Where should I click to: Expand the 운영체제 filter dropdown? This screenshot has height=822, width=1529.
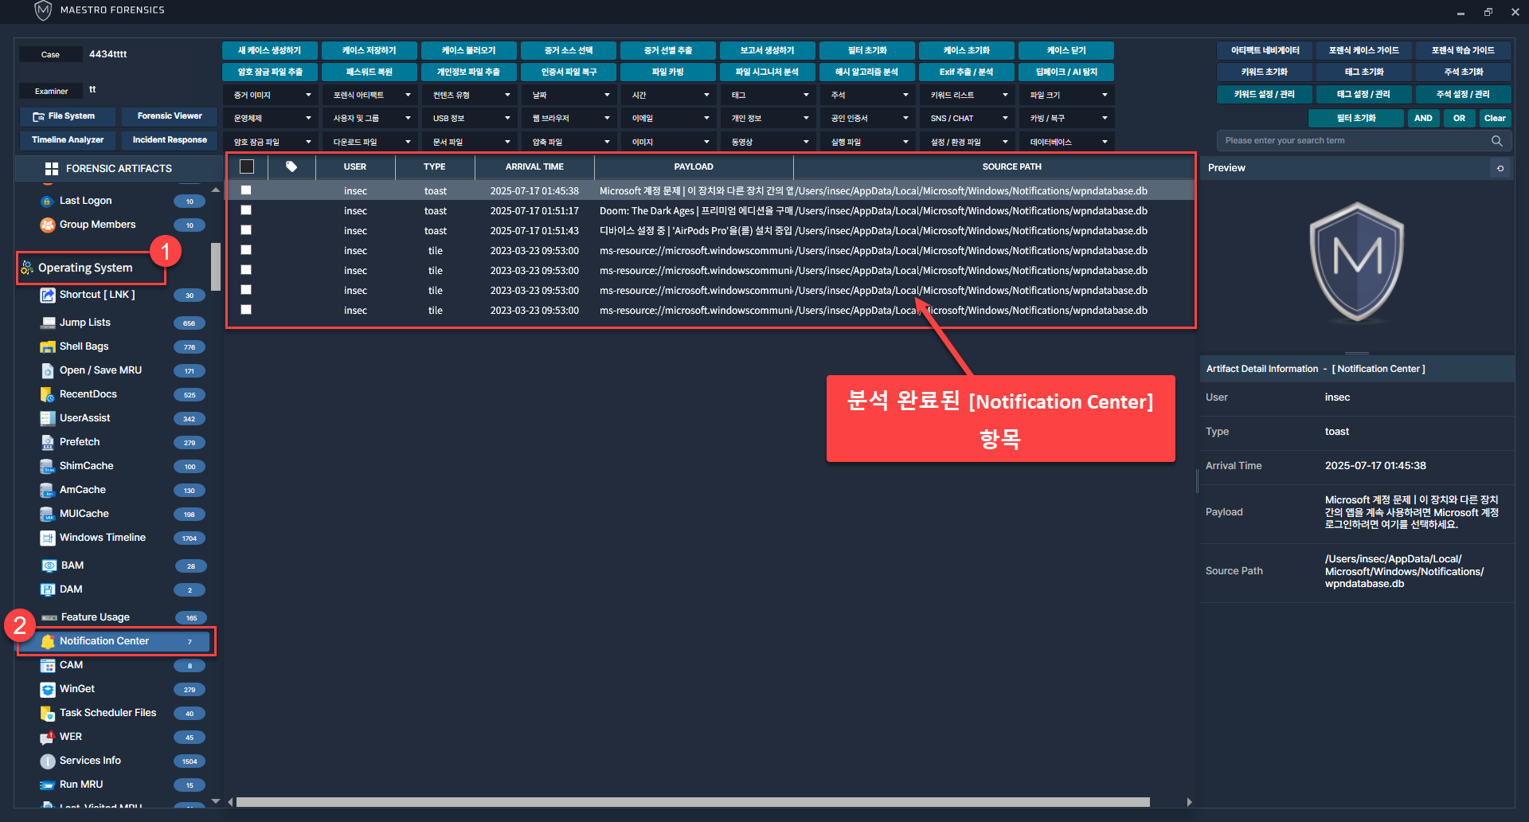pyautogui.click(x=272, y=118)
